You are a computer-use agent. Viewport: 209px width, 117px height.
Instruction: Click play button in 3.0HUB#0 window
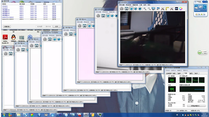coord(108,16)
